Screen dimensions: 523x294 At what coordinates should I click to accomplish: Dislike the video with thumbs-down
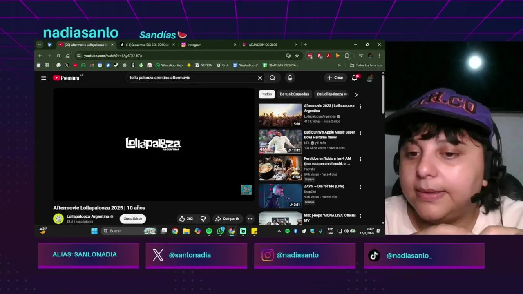[x=203, y=219]
